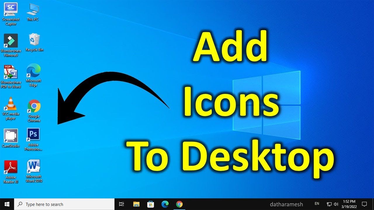Viewport: 374px width, 210px height.
Task: Select the VLC media player shortcut
Action: pos(11,108)
